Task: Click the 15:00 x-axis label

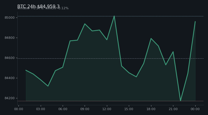Action: [129, 109]
